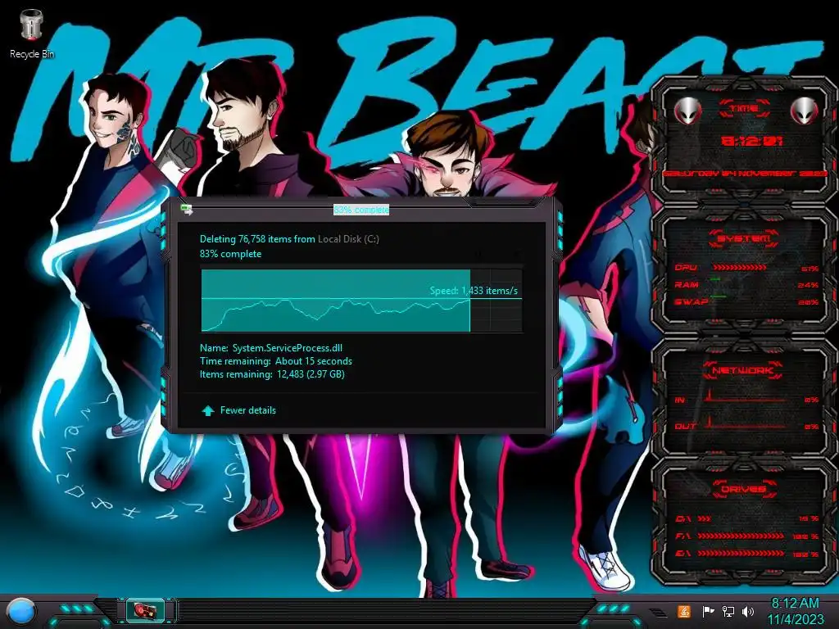Open the Recycle Bin desktop icon
839x629 pixels.
click(32, 33)
